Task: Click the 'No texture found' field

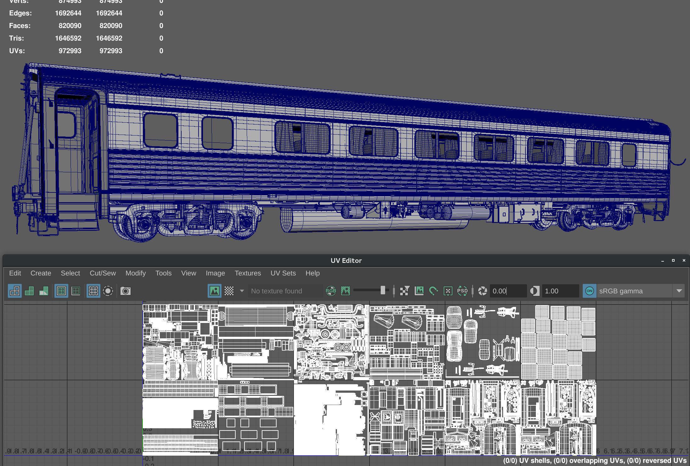Action: point(285,291)
